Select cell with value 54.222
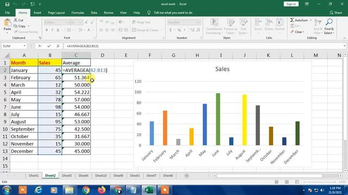 pos(76,92)
